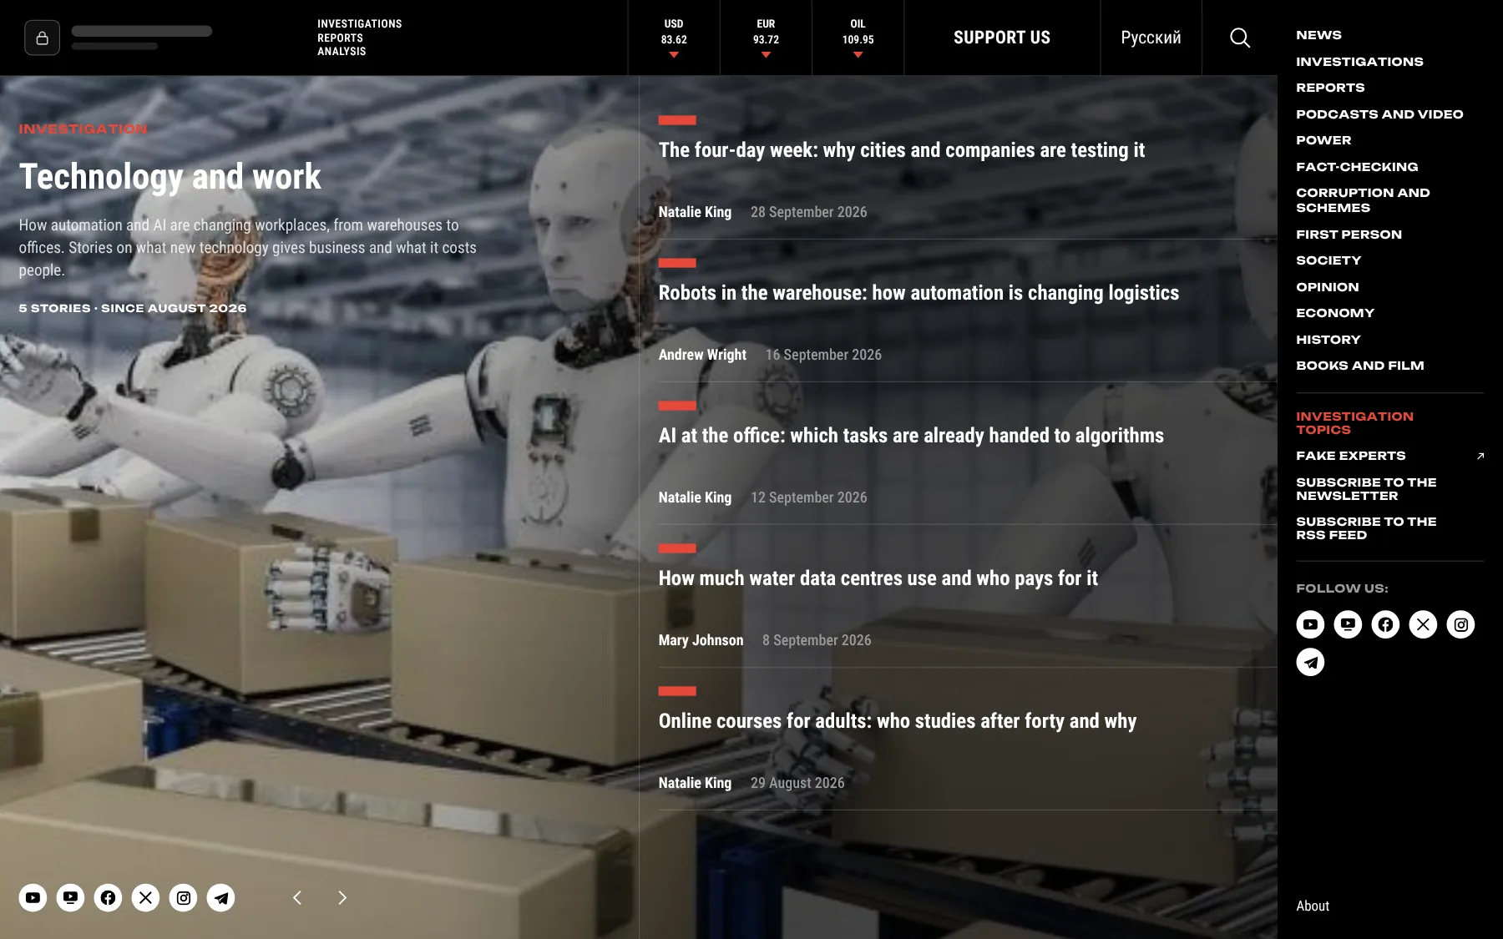Switch language to Русский
The width and height of the screenshot is (1503, 939).
pos(1151,38)
